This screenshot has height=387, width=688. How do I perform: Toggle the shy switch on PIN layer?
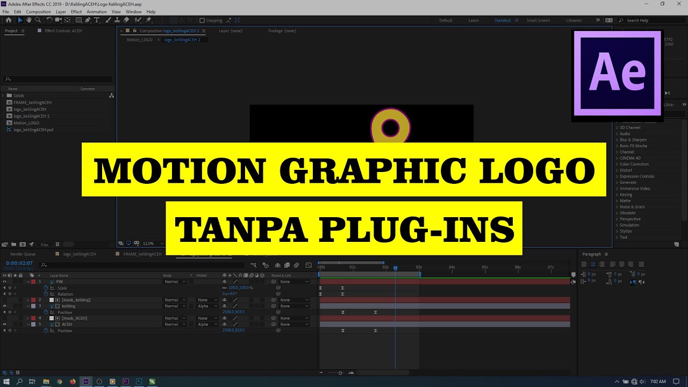[225, 282]
